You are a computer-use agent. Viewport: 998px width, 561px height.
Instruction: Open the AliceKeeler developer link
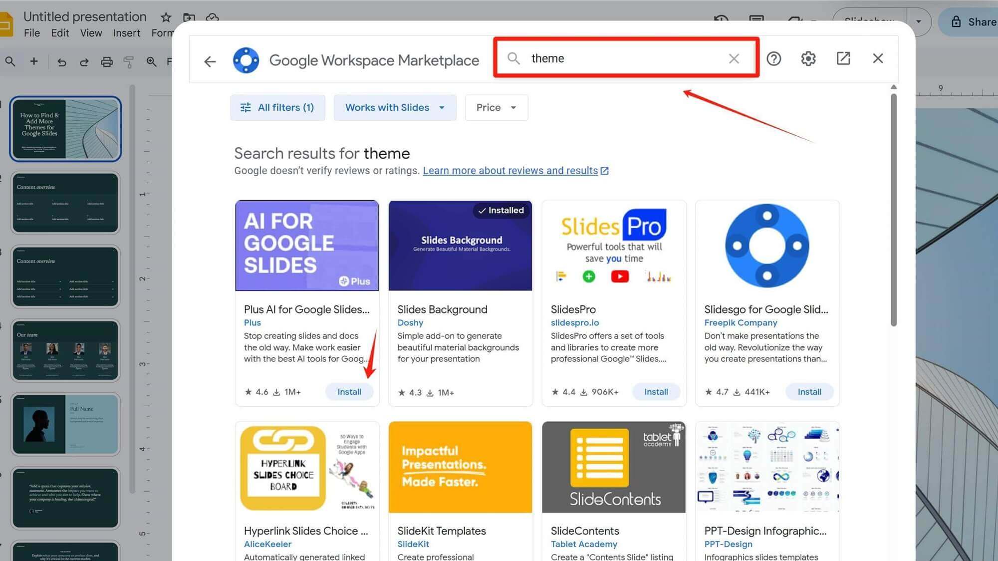(x=268, y=544)
